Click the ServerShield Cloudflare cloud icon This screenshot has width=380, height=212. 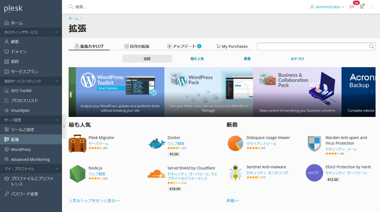point(156,174)
